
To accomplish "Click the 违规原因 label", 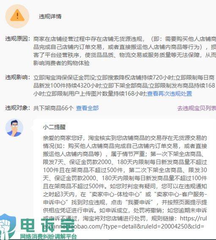I will pos(18,39).
